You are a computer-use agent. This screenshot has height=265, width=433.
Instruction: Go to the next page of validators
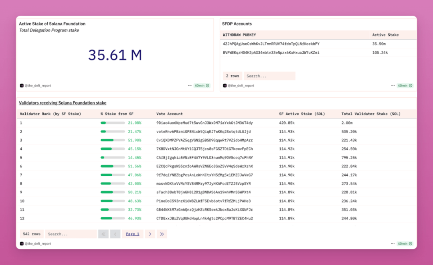pos(150,234)
